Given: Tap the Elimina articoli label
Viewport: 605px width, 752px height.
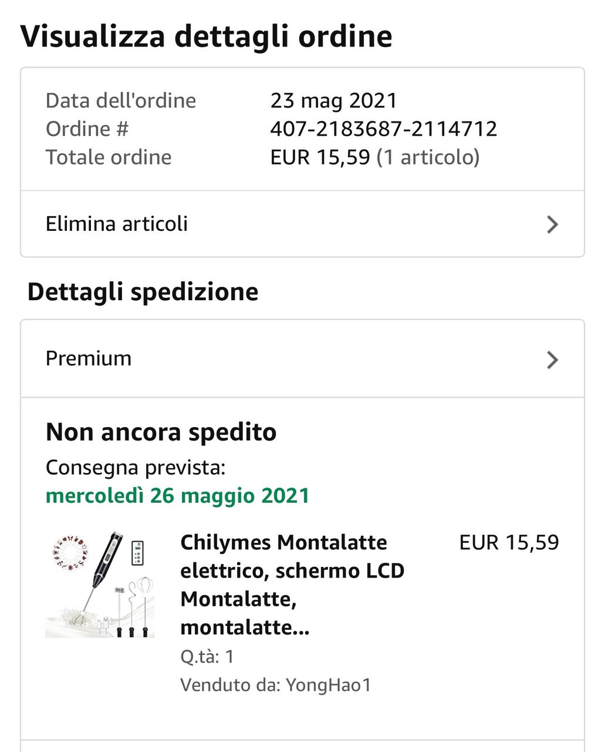Looking at the screenshot, I should pos(117,224).
